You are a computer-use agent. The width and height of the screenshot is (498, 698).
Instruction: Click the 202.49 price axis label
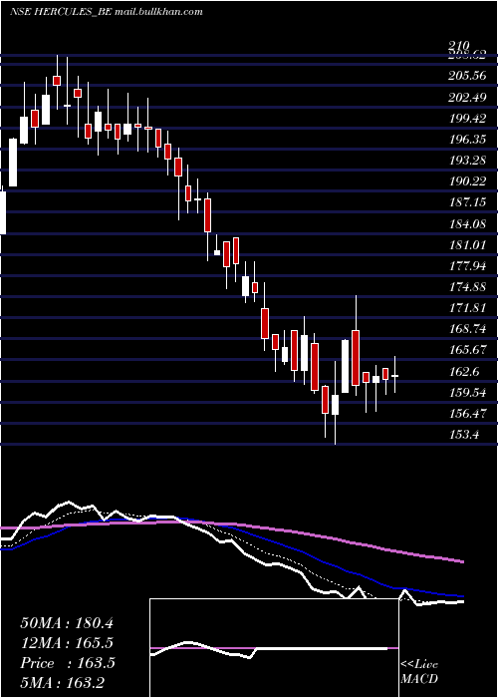pyautogui.click(x=467, y=97)
